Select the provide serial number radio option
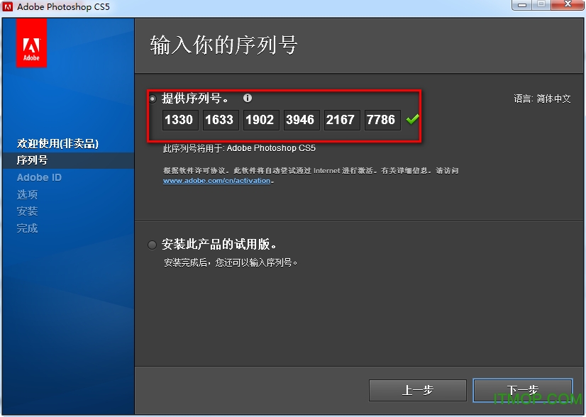Image resolution: width=586 pixels, height=417 pixels. (x=153, y=99)
